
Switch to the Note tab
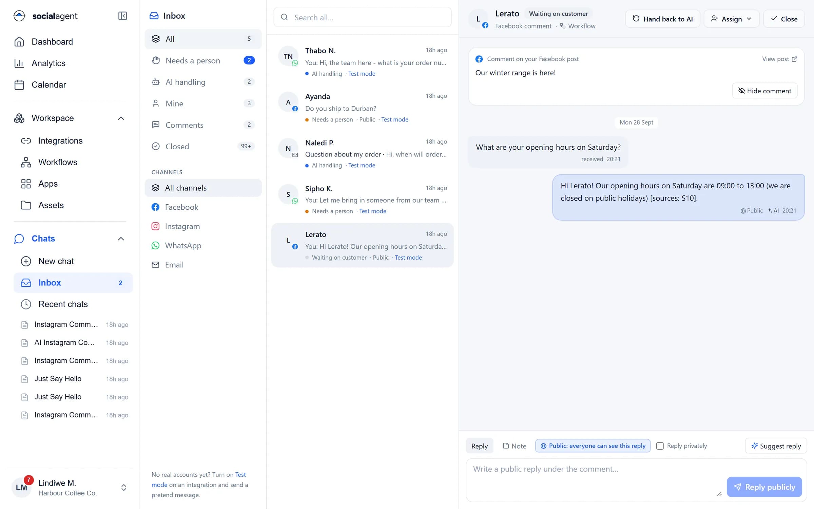pos(515,446)
